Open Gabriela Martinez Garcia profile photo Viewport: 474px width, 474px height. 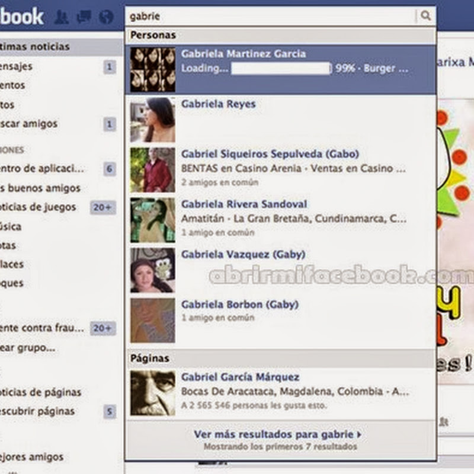coord(153,69)
